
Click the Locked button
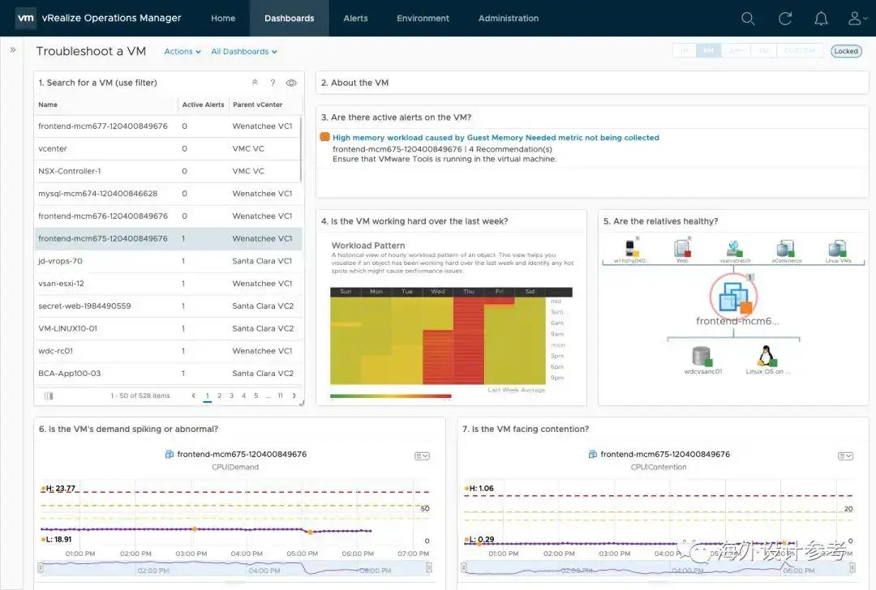(846, 51)
